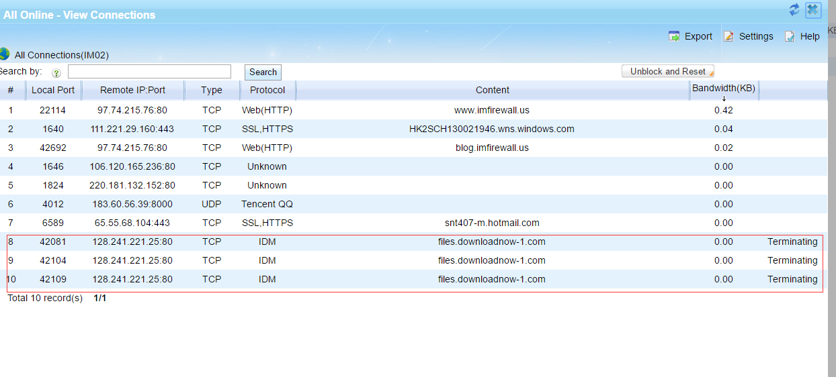Click remote IP 65.55.68.104:443
This screenshot has height=377, width=836.
pyautogui.click(x=132, y=223)
